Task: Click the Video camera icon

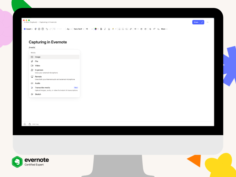Action: coord(32,65)
